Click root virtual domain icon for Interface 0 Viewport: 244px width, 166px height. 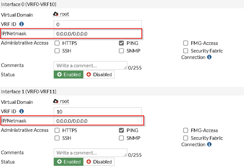click(56, 14)
